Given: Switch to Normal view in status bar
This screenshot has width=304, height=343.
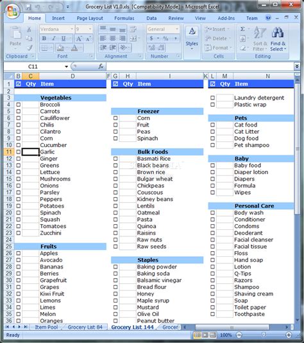Looking at the screenshot, I should coord(197,335).
